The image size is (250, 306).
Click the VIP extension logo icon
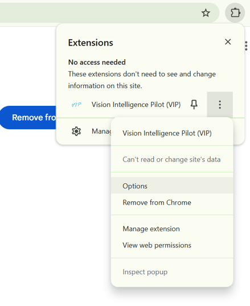[76, 105]
